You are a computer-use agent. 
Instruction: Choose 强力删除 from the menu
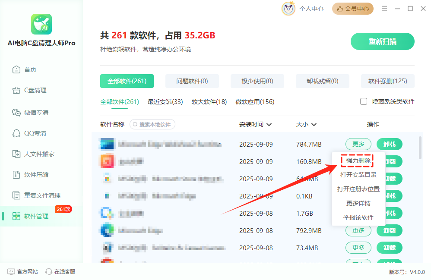[358, 160]
